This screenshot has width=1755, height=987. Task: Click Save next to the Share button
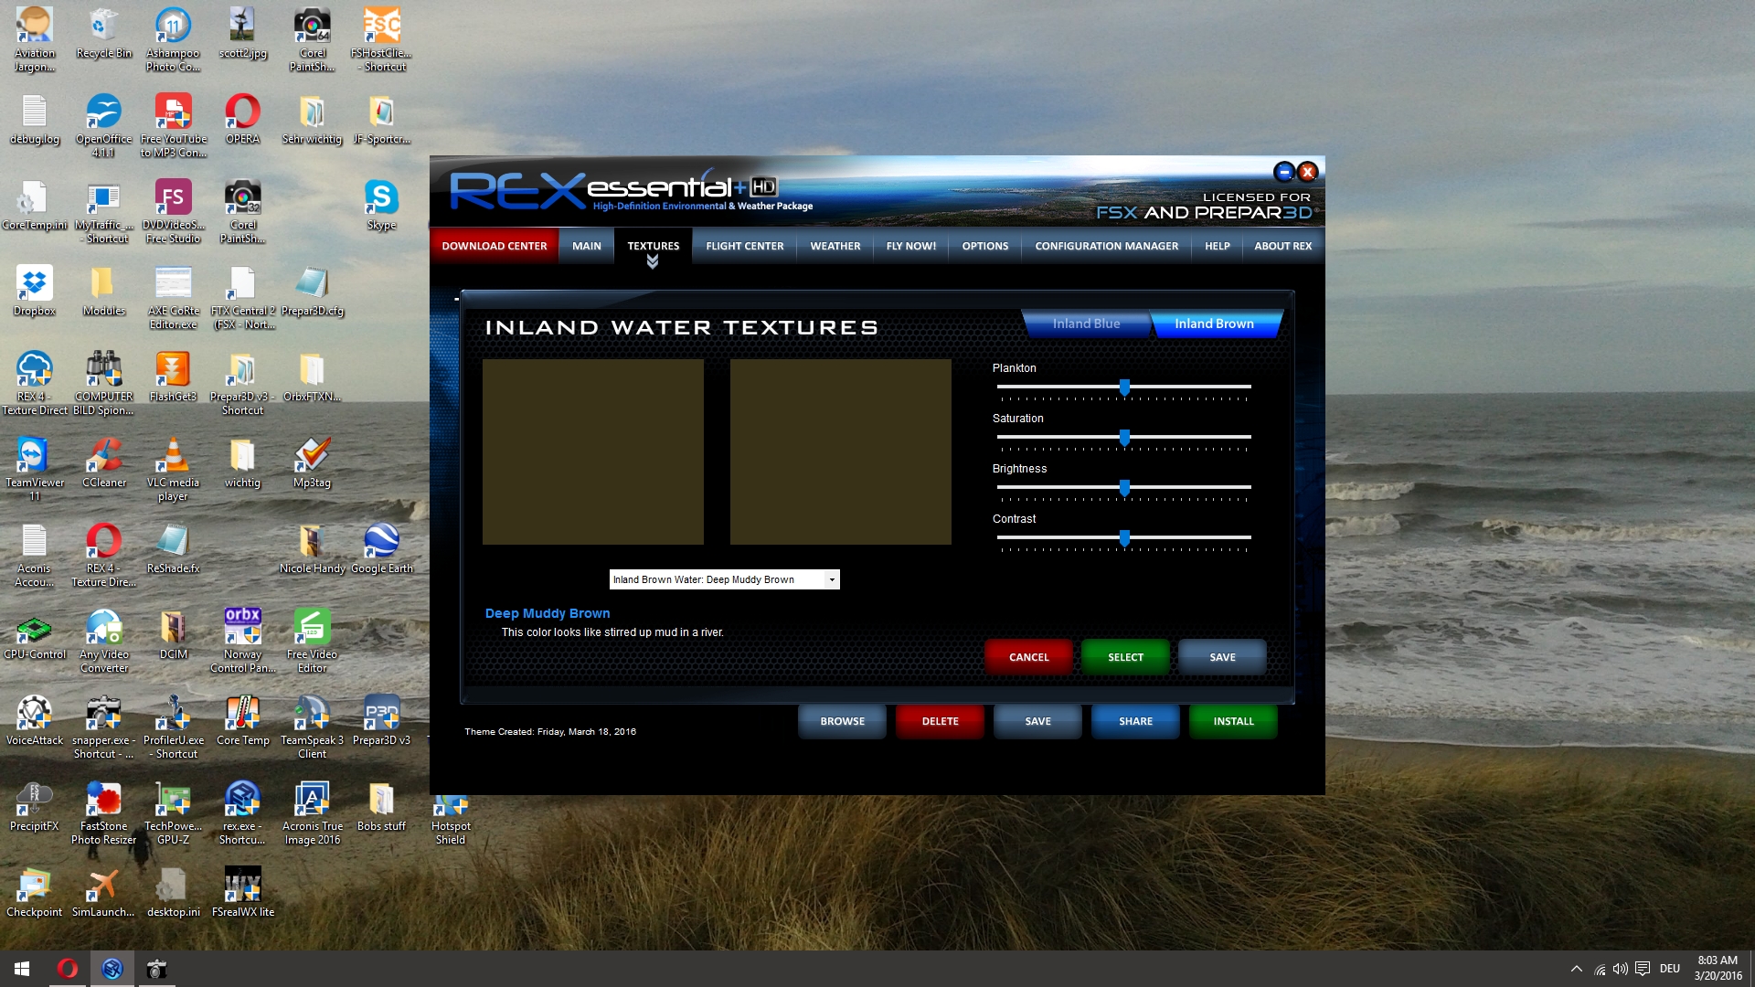tap(1037, 721)
